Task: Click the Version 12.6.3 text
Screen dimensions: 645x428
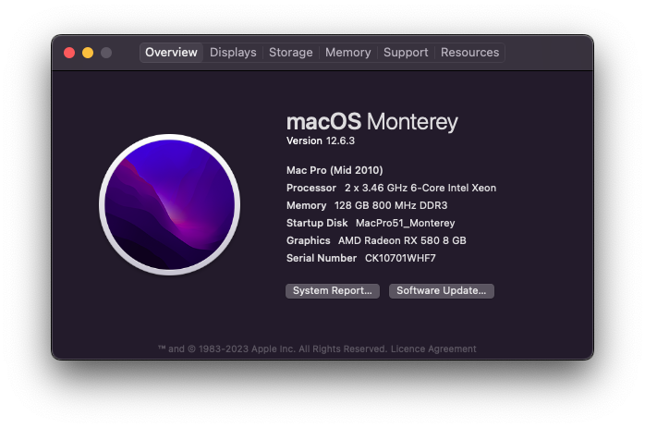Action: tap(321, 141)
